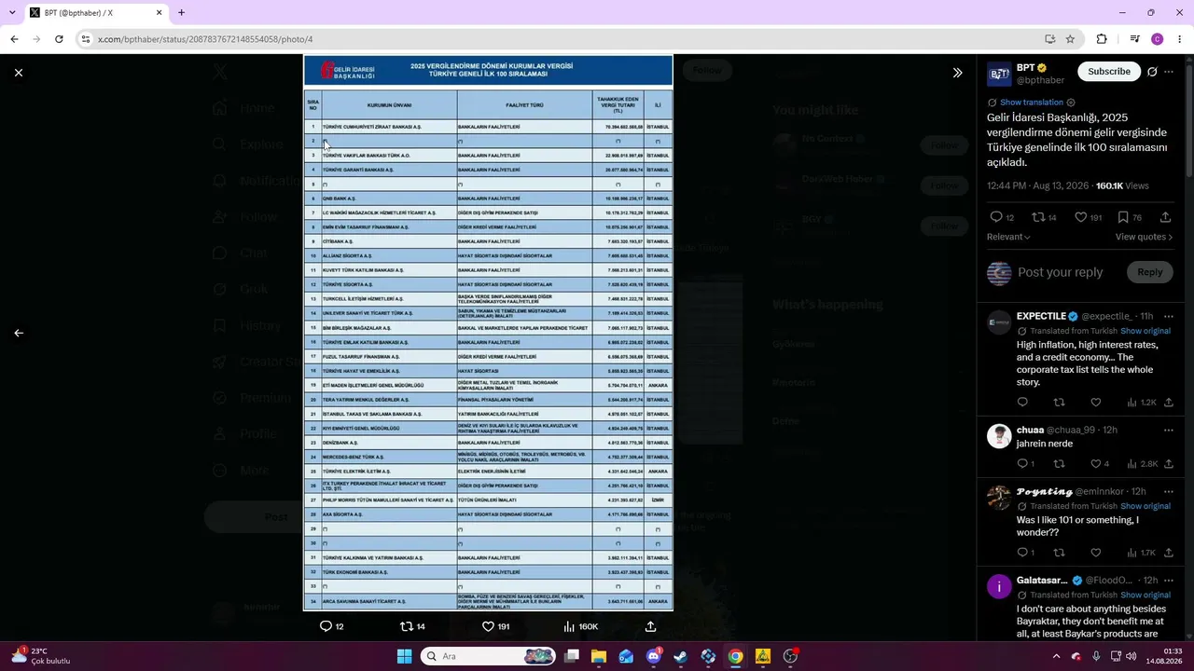The width and height of the screenshot is (1194, 671).
Task: Collapse the tweet sidebar with double chevron
Action: [x=957, y=73]
